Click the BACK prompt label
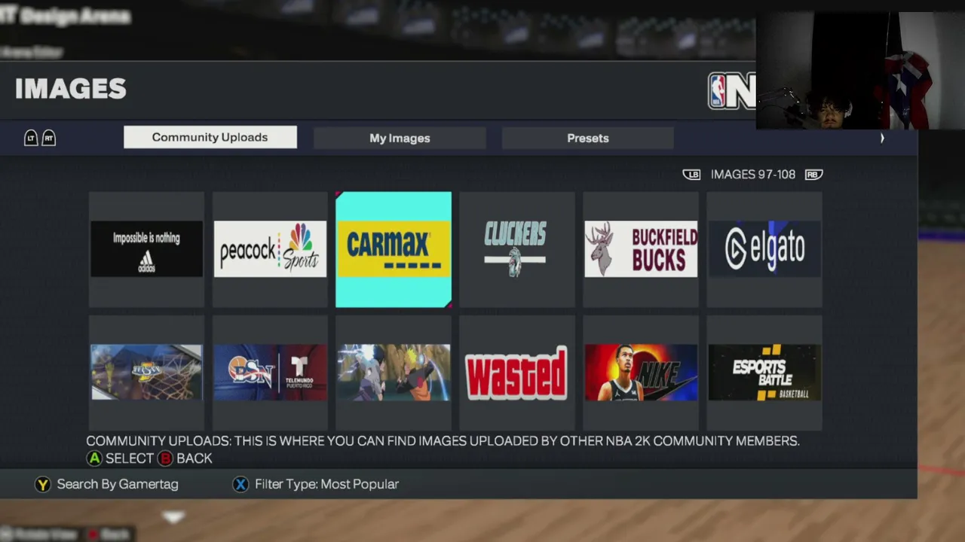Screen dimensions: 965x542 tap(195, 458)
